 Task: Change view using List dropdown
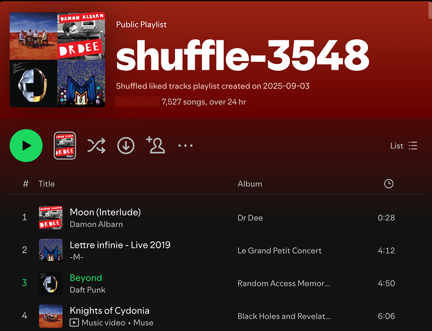[404, 146]
